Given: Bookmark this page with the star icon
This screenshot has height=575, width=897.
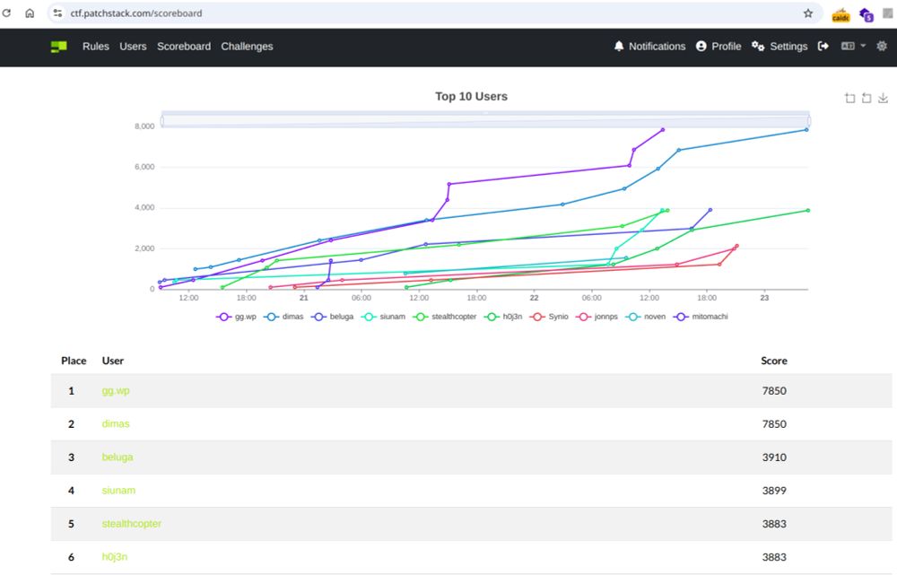Looking at the screenshot, I should click(808, 13).
